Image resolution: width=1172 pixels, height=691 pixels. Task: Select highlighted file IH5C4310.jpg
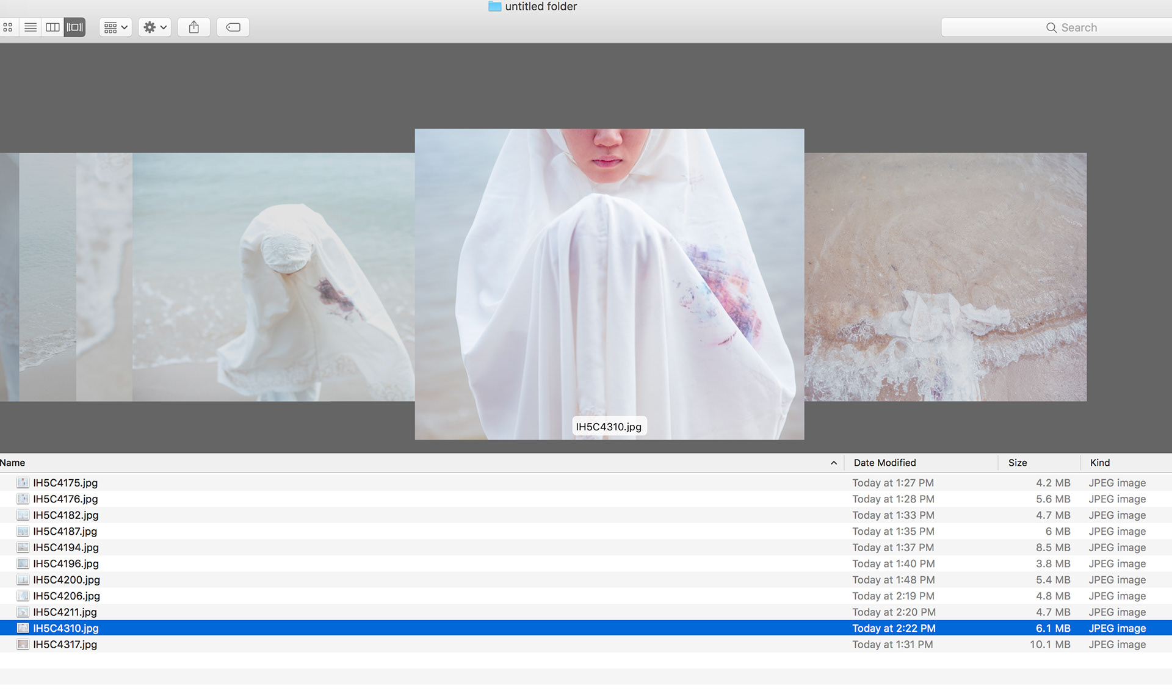(x=586, y=628)
